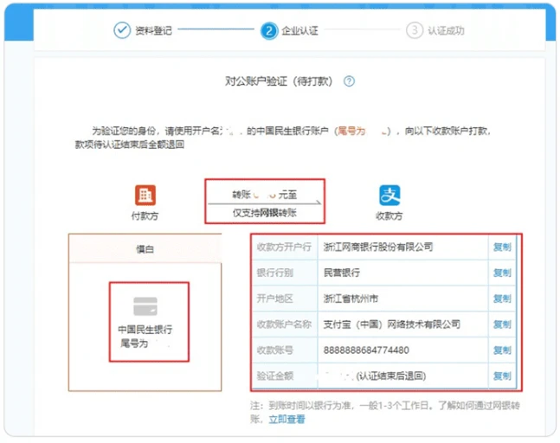Click the text 支付宝（中国）网络技术有限公司

click(392, 324)
